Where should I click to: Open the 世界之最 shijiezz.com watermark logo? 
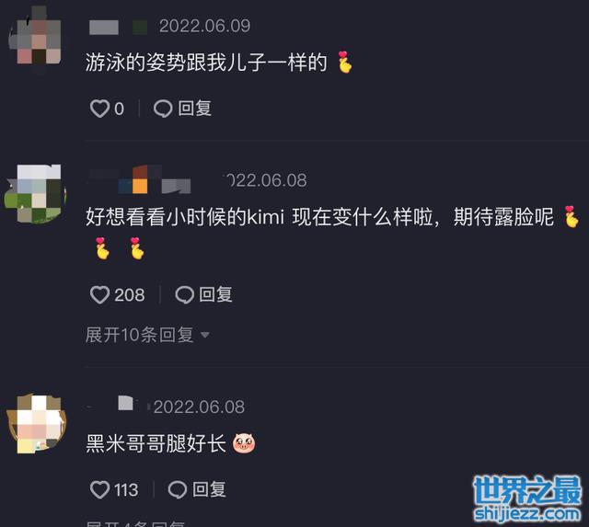pos(527,498)
